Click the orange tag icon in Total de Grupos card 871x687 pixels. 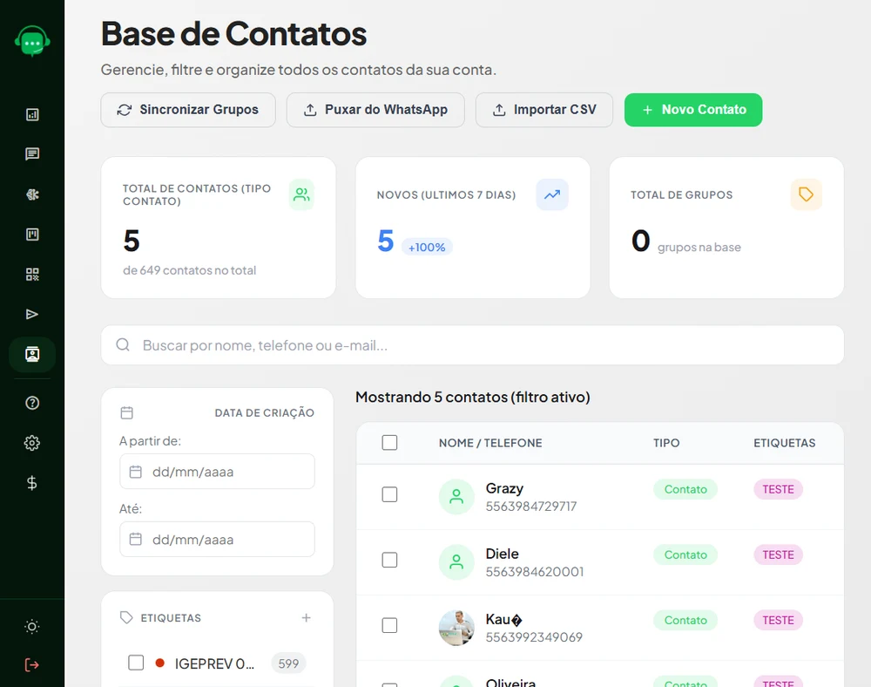click(x=806, y=194)
